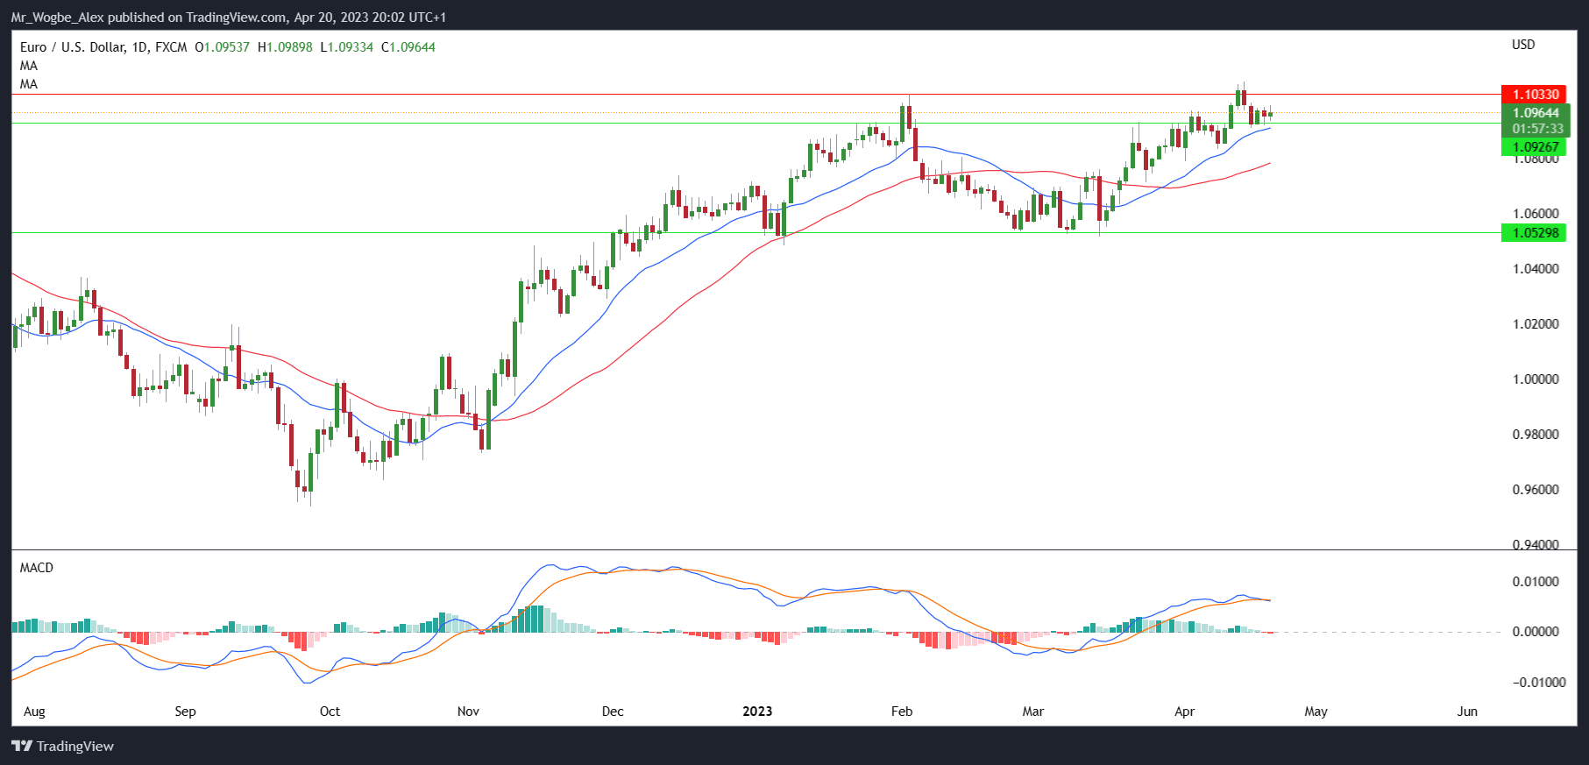Viewport: 1589px width, 765px height.
Task: Click the USD currency label
Action: click(x=1523, y=45)
